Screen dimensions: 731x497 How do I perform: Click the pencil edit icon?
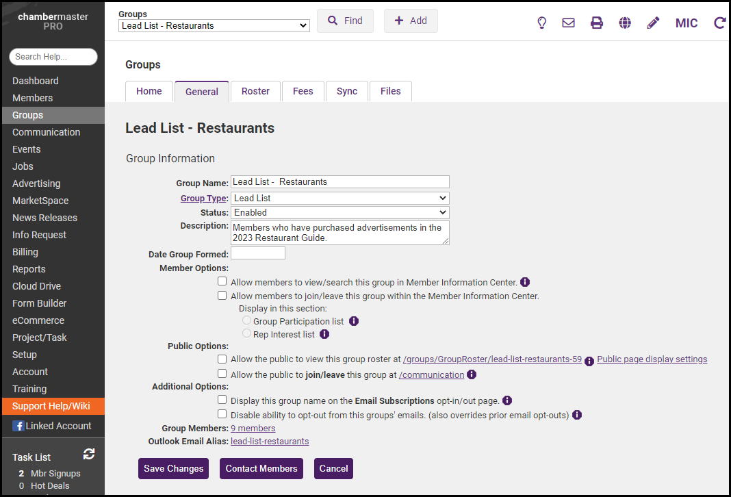(653, 23)
